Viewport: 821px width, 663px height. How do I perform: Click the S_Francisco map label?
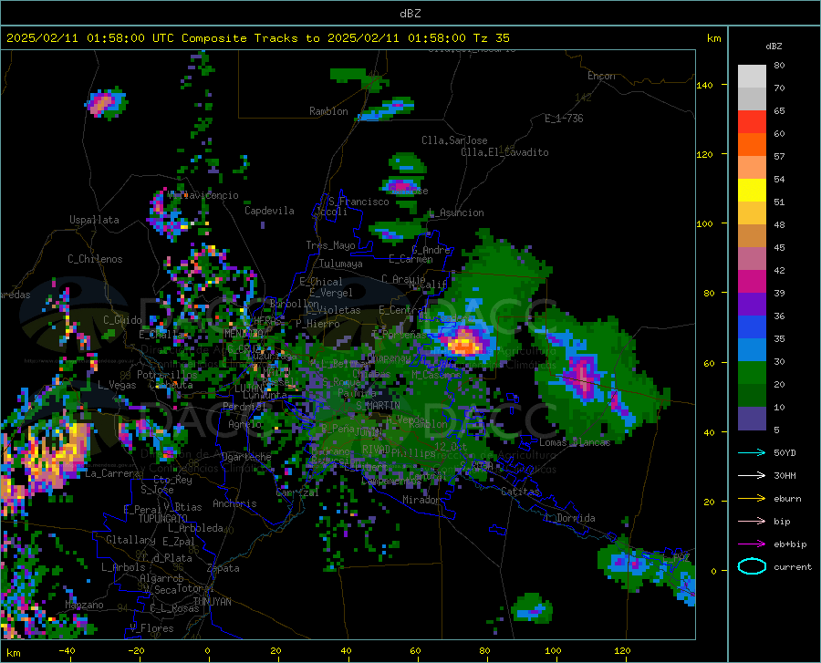(359, 202)
